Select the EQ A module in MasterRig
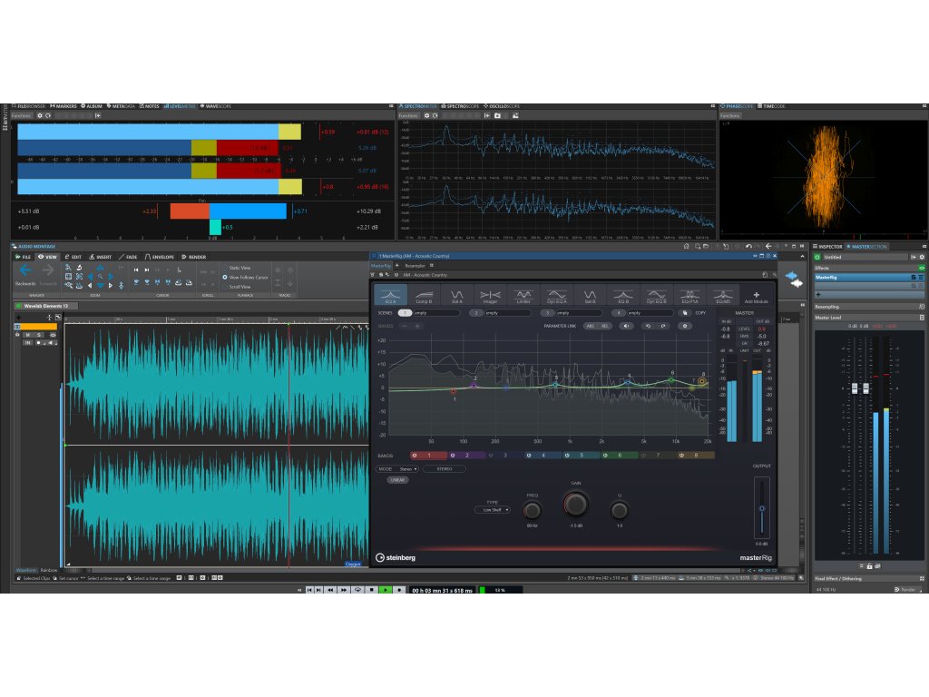The width and height of the screenshot is (929, 697). click(390, 296)
